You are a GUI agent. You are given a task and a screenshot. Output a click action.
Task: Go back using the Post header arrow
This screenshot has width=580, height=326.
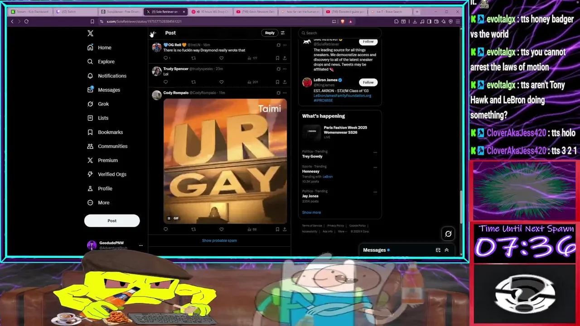tap(153, 33)
